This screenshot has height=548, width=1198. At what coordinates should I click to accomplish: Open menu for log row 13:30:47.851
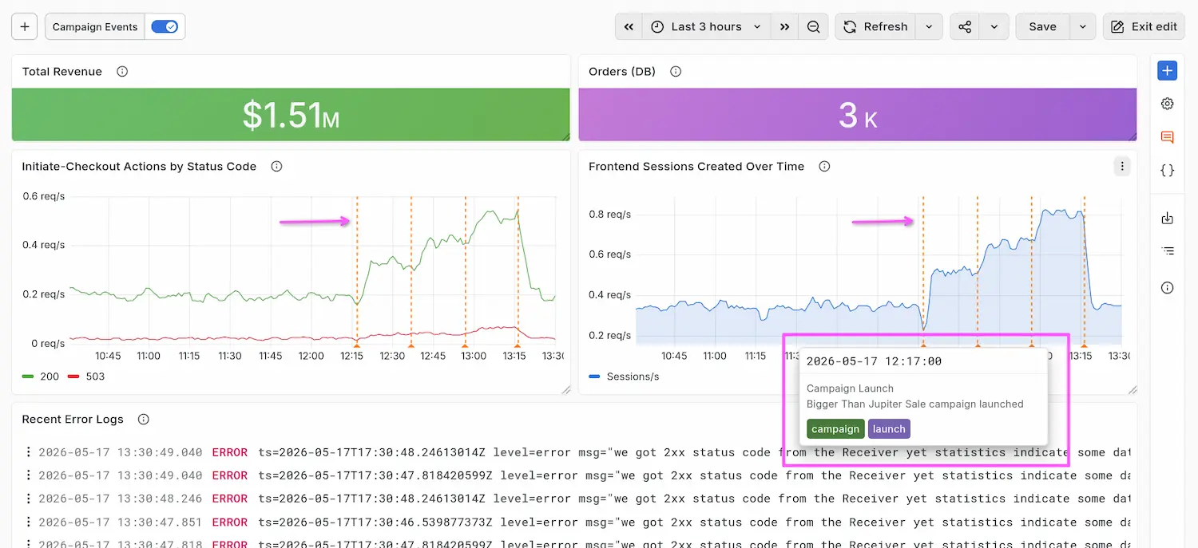28,522
